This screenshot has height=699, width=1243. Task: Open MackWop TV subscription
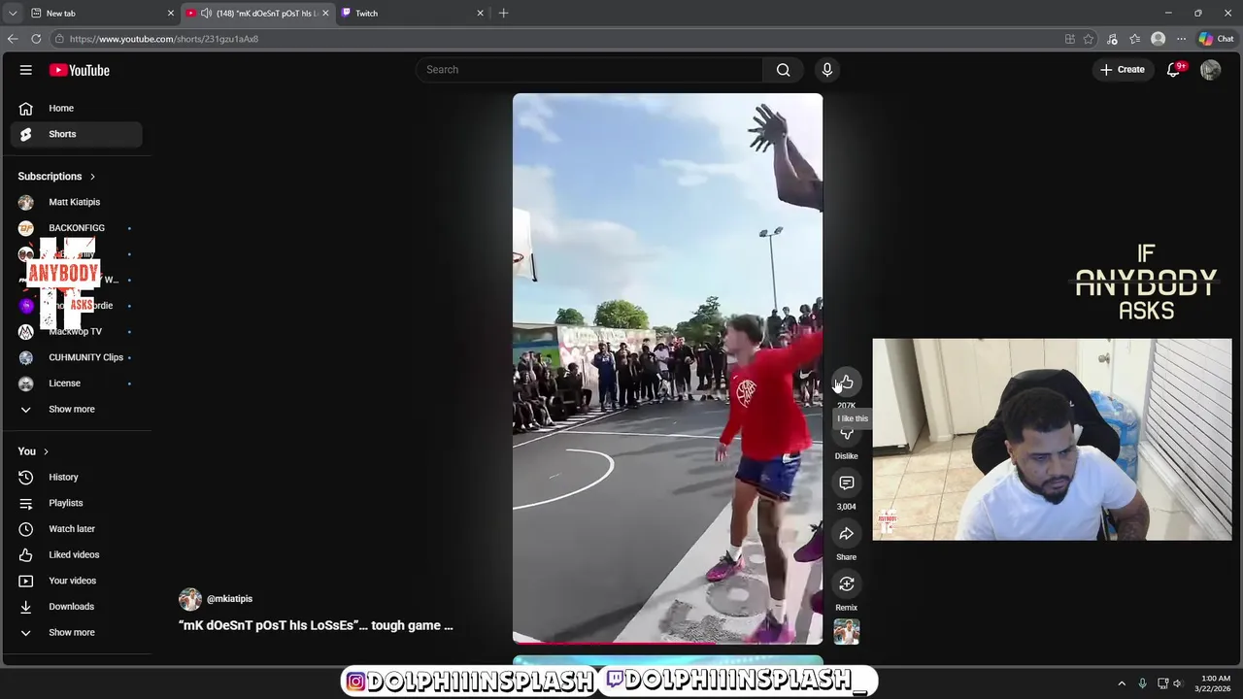(x=76, y=331)
